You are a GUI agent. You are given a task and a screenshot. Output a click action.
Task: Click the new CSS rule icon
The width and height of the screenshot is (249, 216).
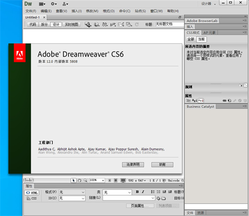(x=229, y=101)
